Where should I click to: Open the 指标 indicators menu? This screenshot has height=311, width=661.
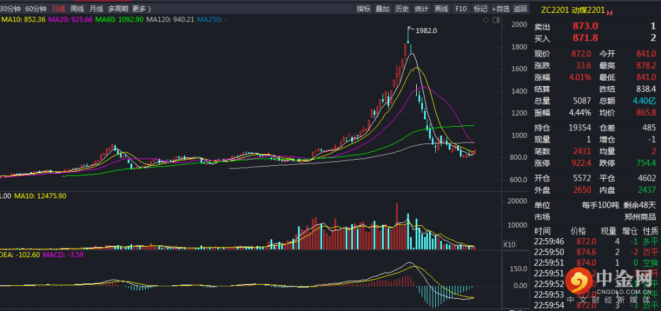coord(364,9)
